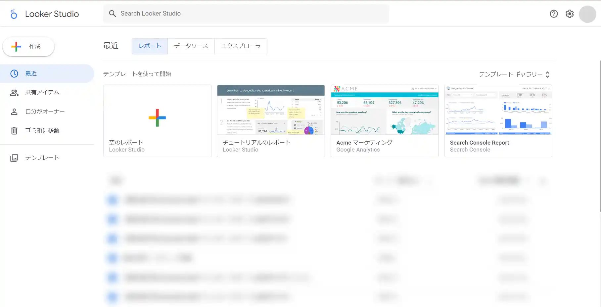Switch to the エクスプローラ tab
This screenshot has height=307, width=601.
pyautogui.click(x=241, y=46)
